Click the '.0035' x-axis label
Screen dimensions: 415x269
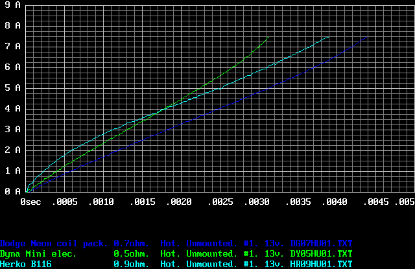tap(298, 202)
